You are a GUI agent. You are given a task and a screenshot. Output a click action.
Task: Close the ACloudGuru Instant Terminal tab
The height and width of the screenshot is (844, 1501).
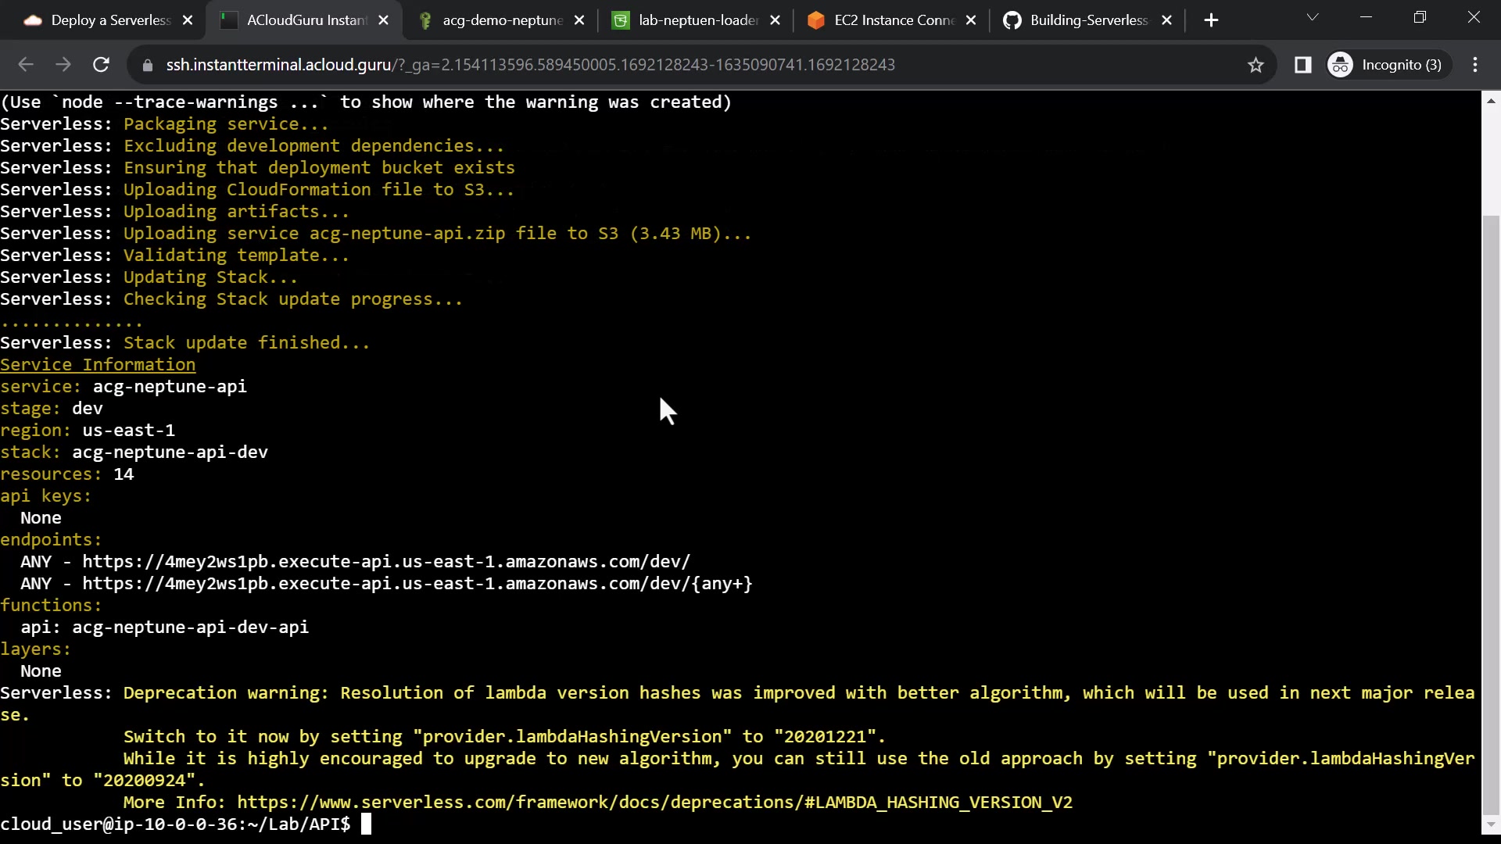pyautogui.click(x=383, y=20)
